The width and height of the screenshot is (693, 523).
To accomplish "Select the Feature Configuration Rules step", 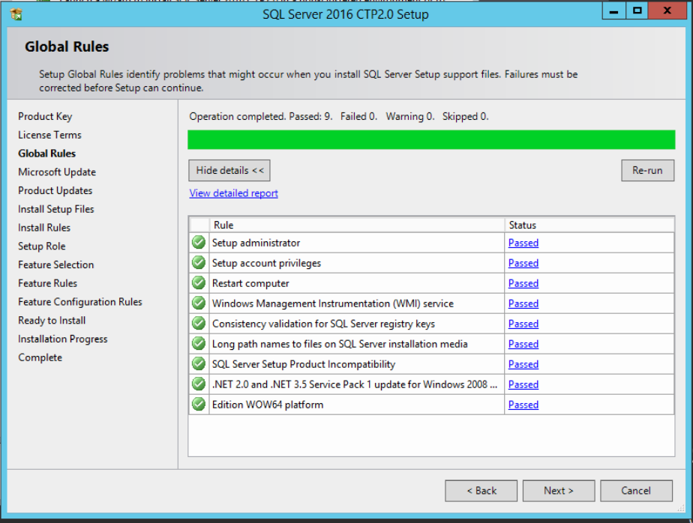I will 80,302.
